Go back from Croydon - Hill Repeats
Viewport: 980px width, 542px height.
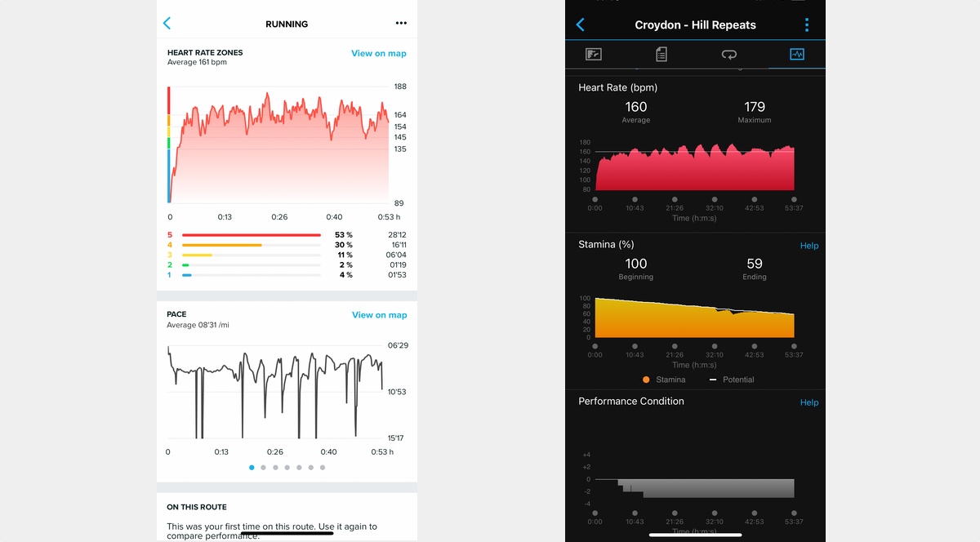click(581, 24)
